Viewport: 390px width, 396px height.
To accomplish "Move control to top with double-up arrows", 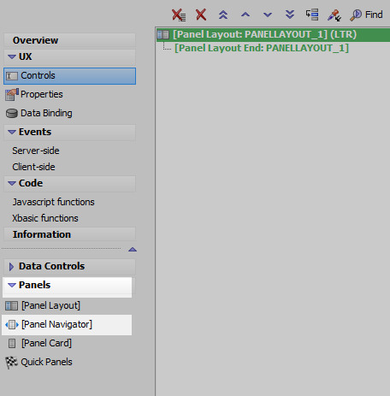I will (223, 15).
